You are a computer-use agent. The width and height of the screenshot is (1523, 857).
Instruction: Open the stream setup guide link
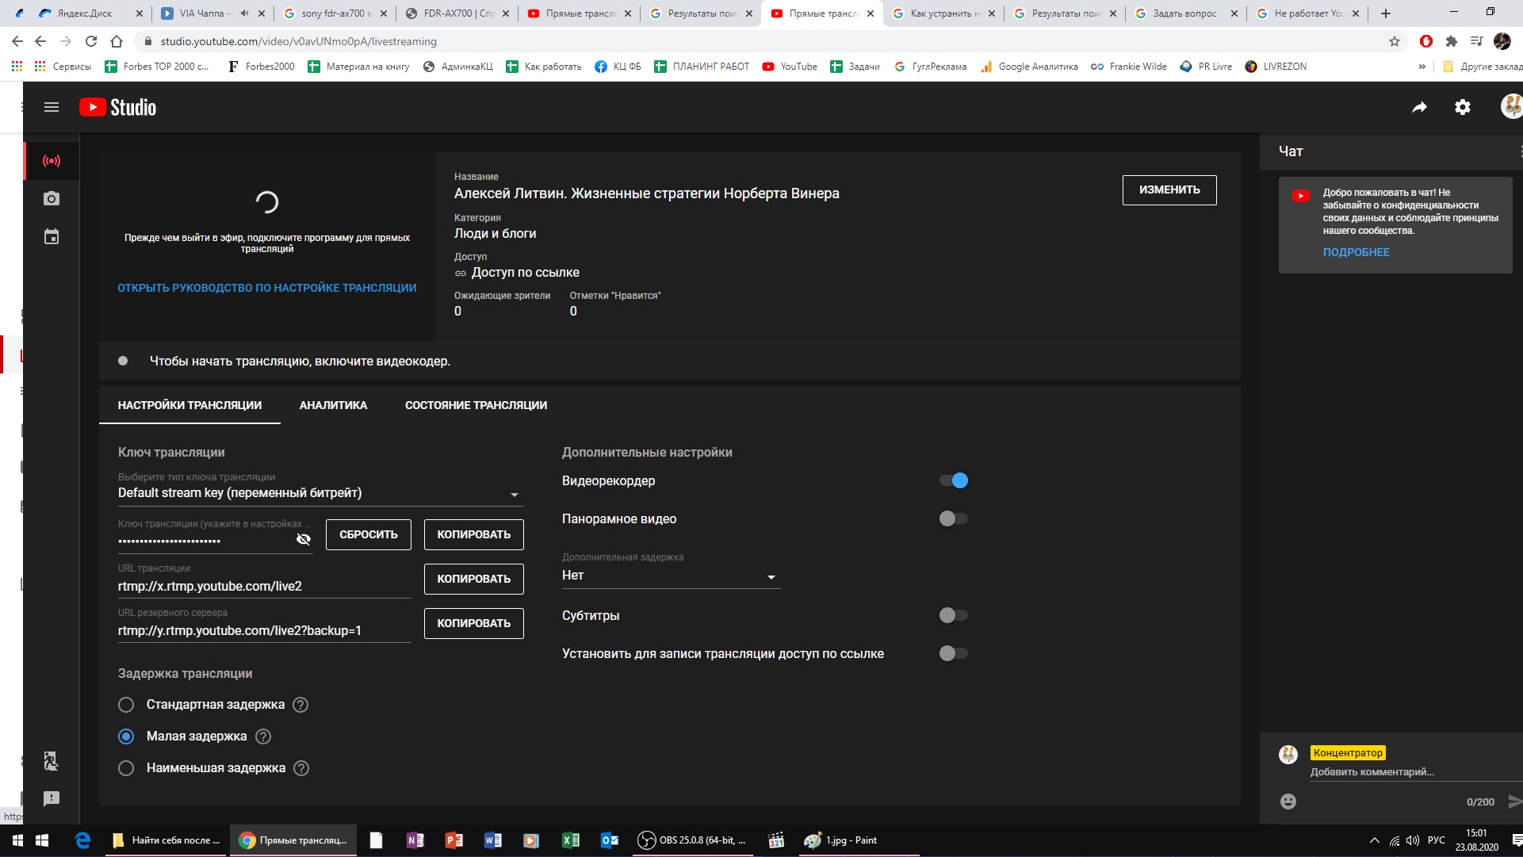pos(266,288)
